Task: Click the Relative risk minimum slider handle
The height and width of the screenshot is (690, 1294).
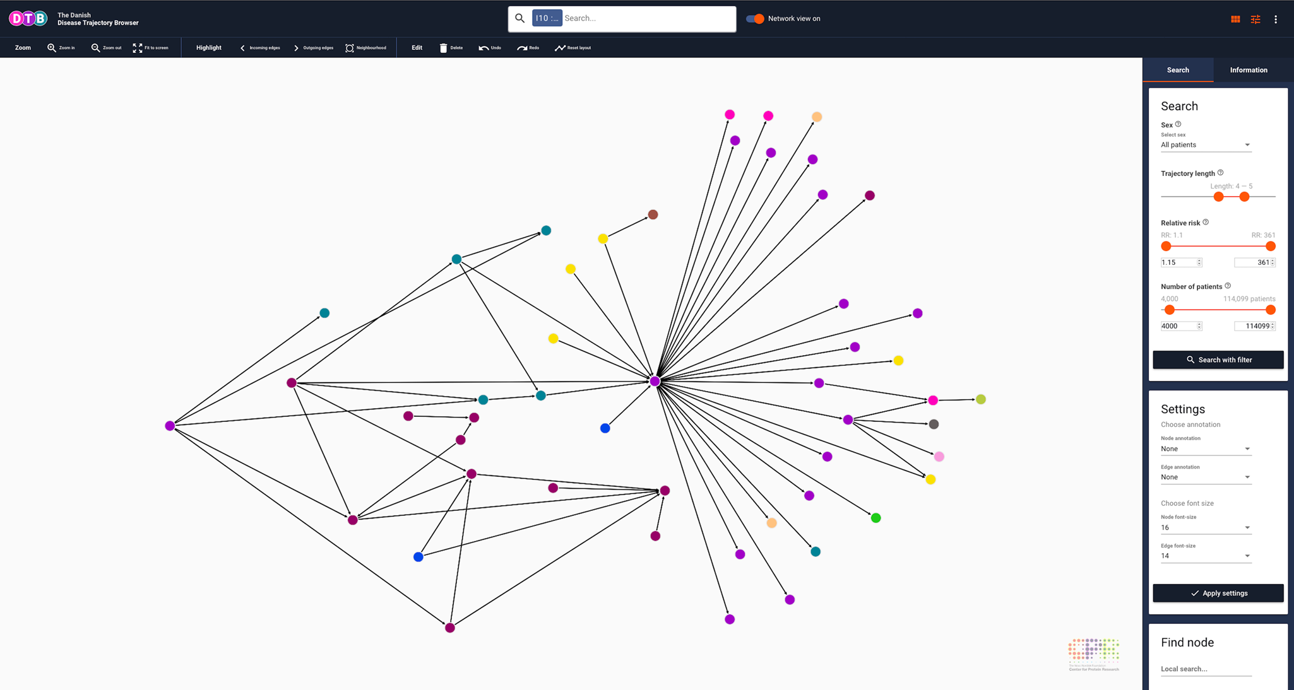Action: point(1166,247)
